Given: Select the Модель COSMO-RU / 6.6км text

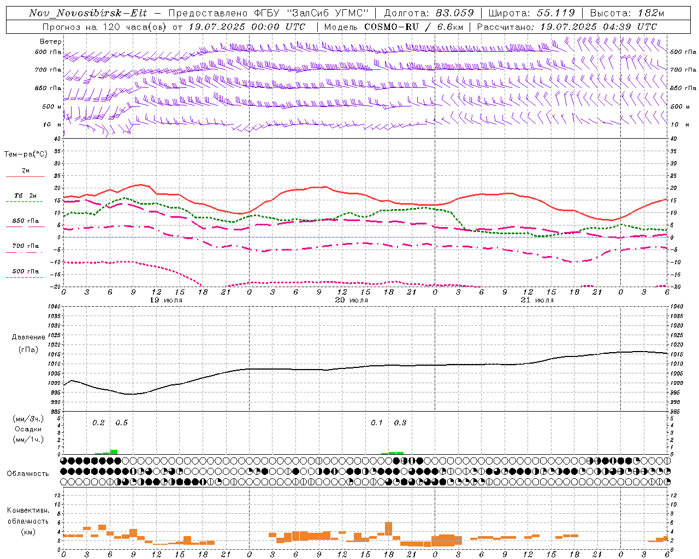Looking at the screenshot, I should pos(393,27).
